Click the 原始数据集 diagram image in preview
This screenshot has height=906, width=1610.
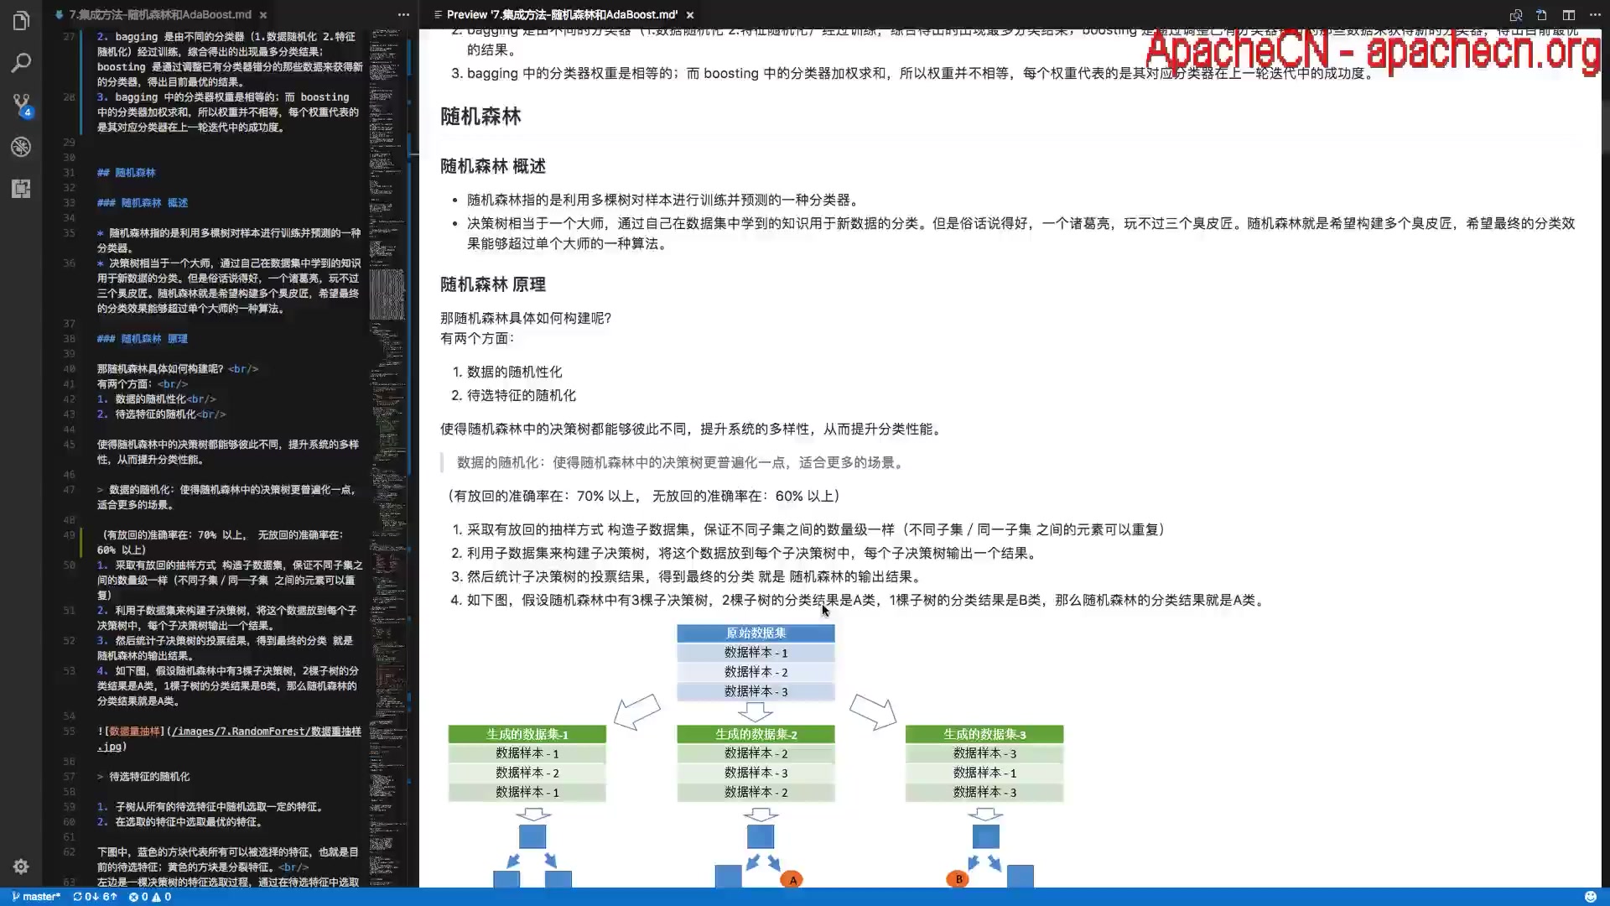coord(756,755)
